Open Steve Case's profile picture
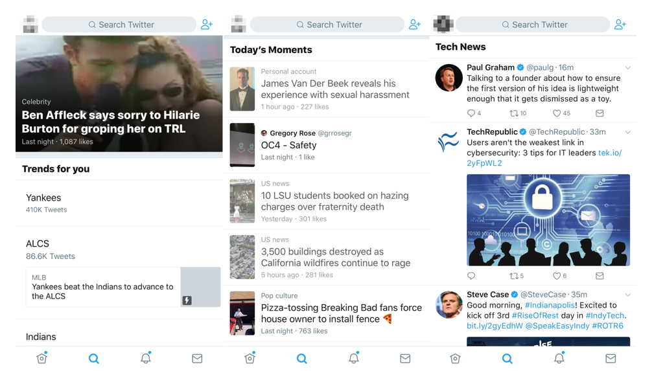 [x=449, y=304]
